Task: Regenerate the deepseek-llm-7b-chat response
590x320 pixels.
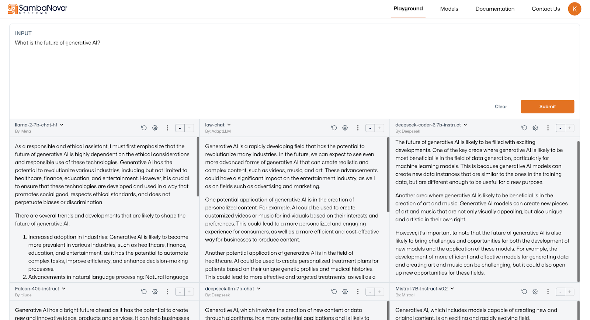Action: (x=334, y=292)
